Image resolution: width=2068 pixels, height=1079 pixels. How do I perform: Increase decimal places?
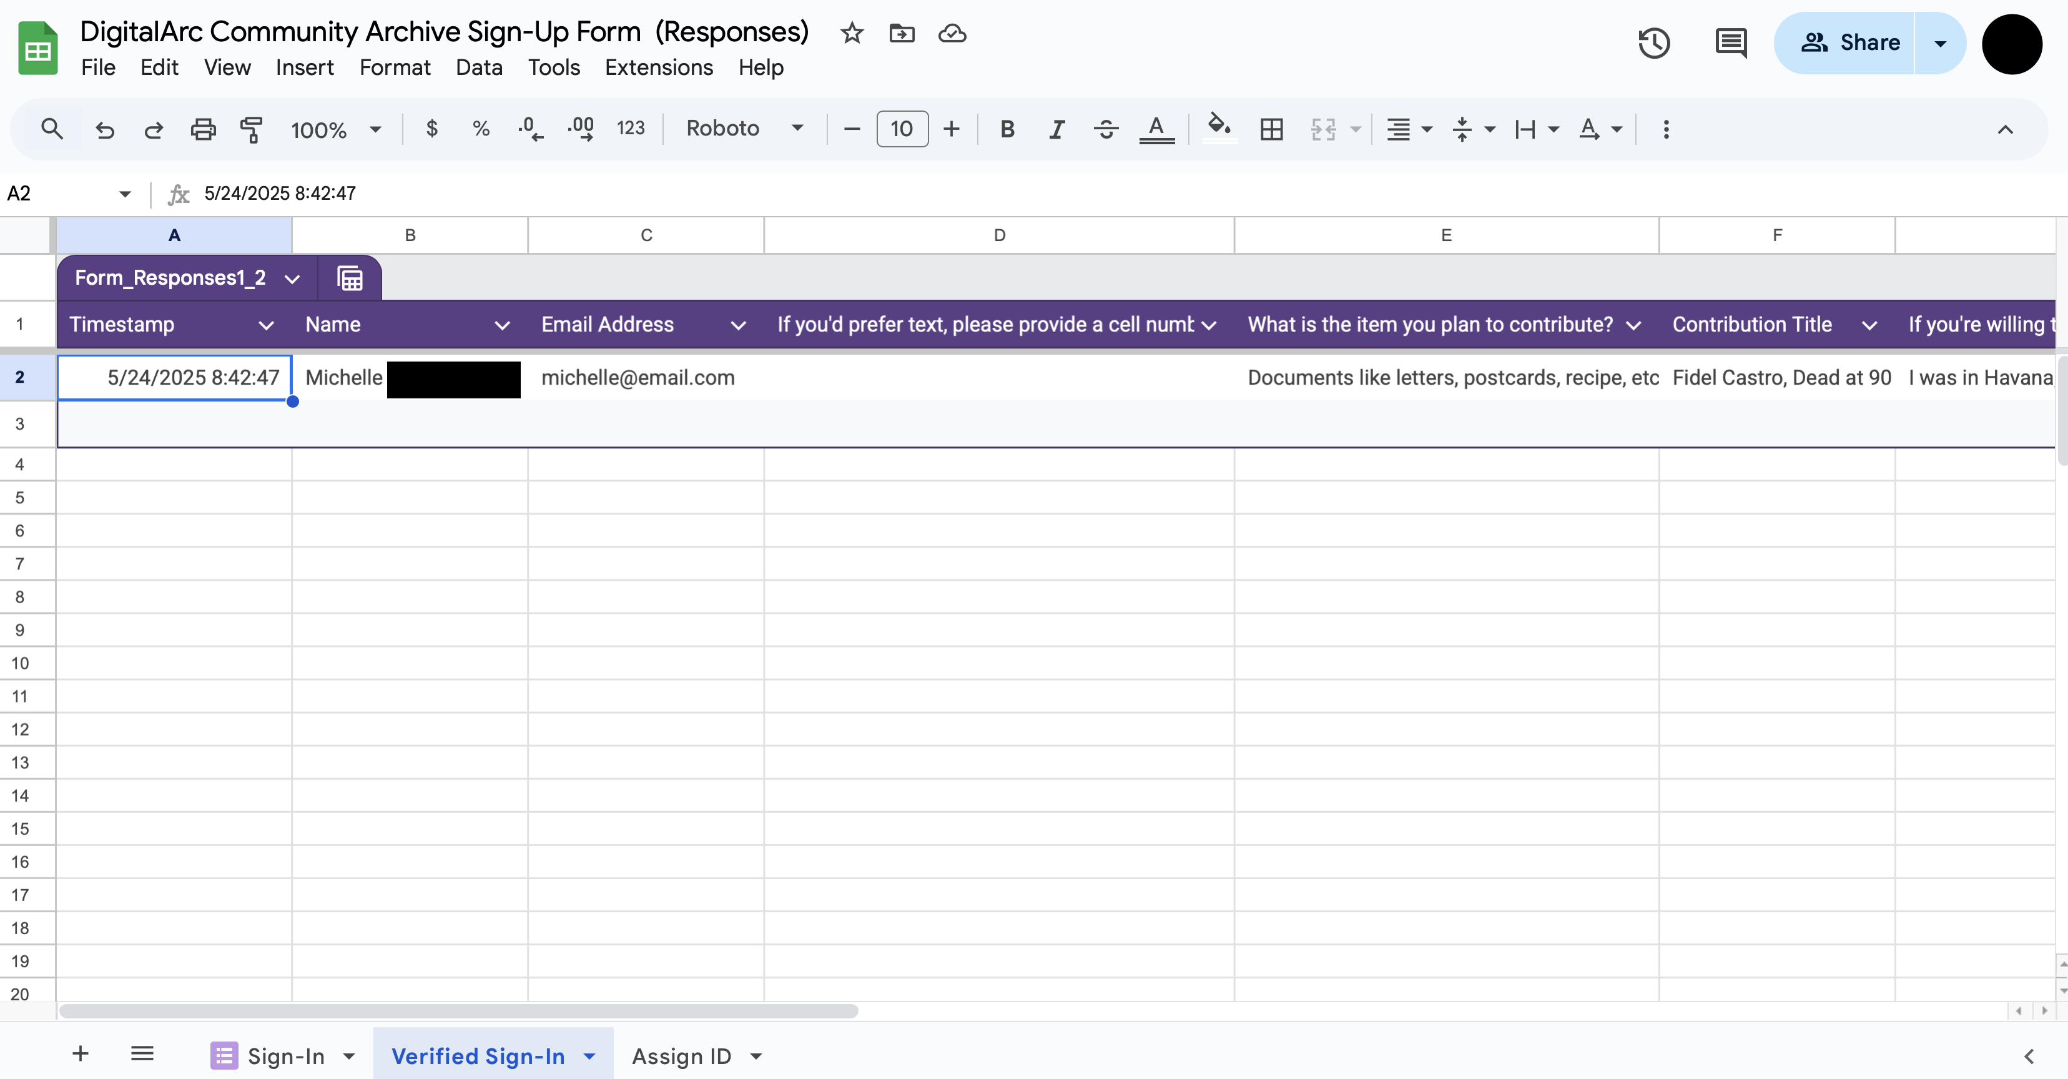click(581, 129)
